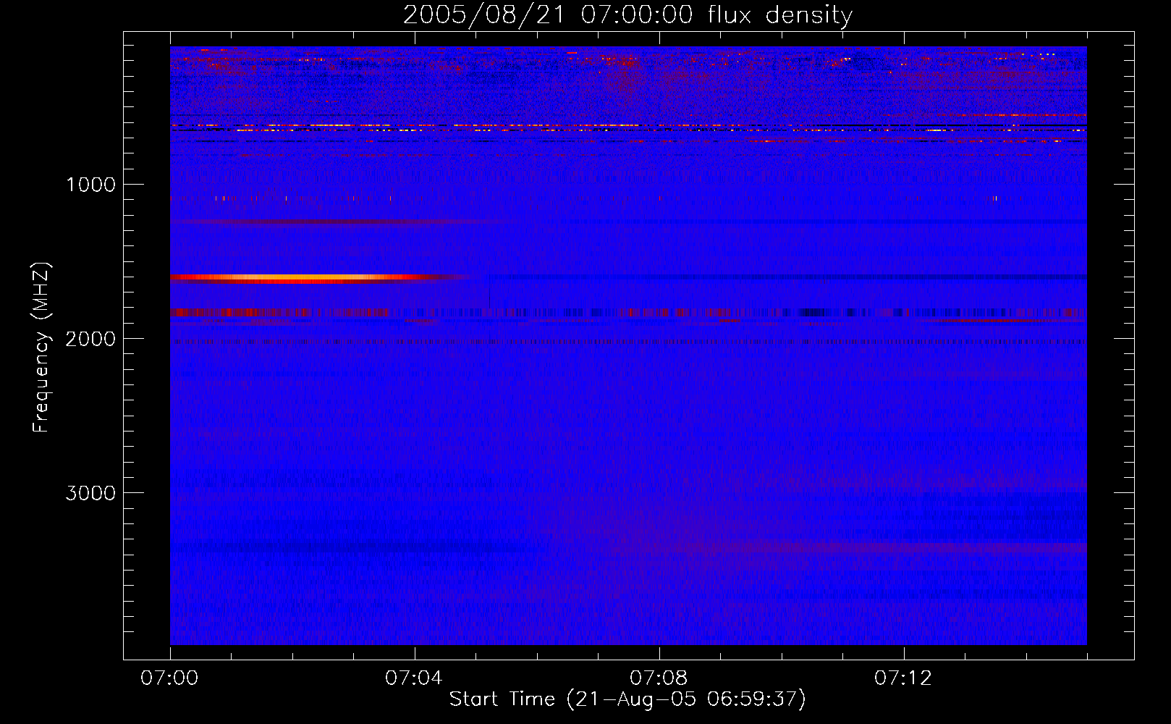Click the 07:00 time tick label
Screen dimensions: 1171x724
[x=170, y=678]
